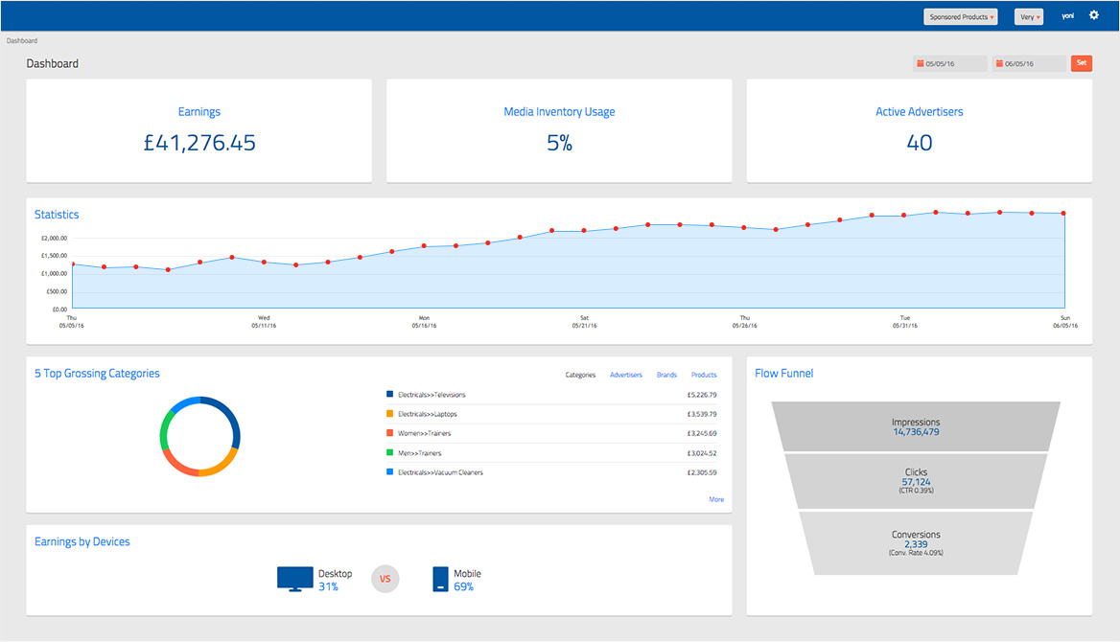Click the Impressions funnel stage
1120x642 pixels.
tap(916, 426)
